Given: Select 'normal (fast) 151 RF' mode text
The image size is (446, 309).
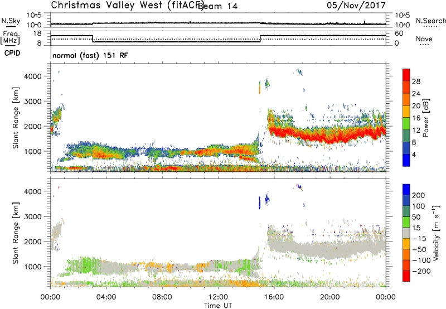Looking at the screenshot, I should point(90,55).
